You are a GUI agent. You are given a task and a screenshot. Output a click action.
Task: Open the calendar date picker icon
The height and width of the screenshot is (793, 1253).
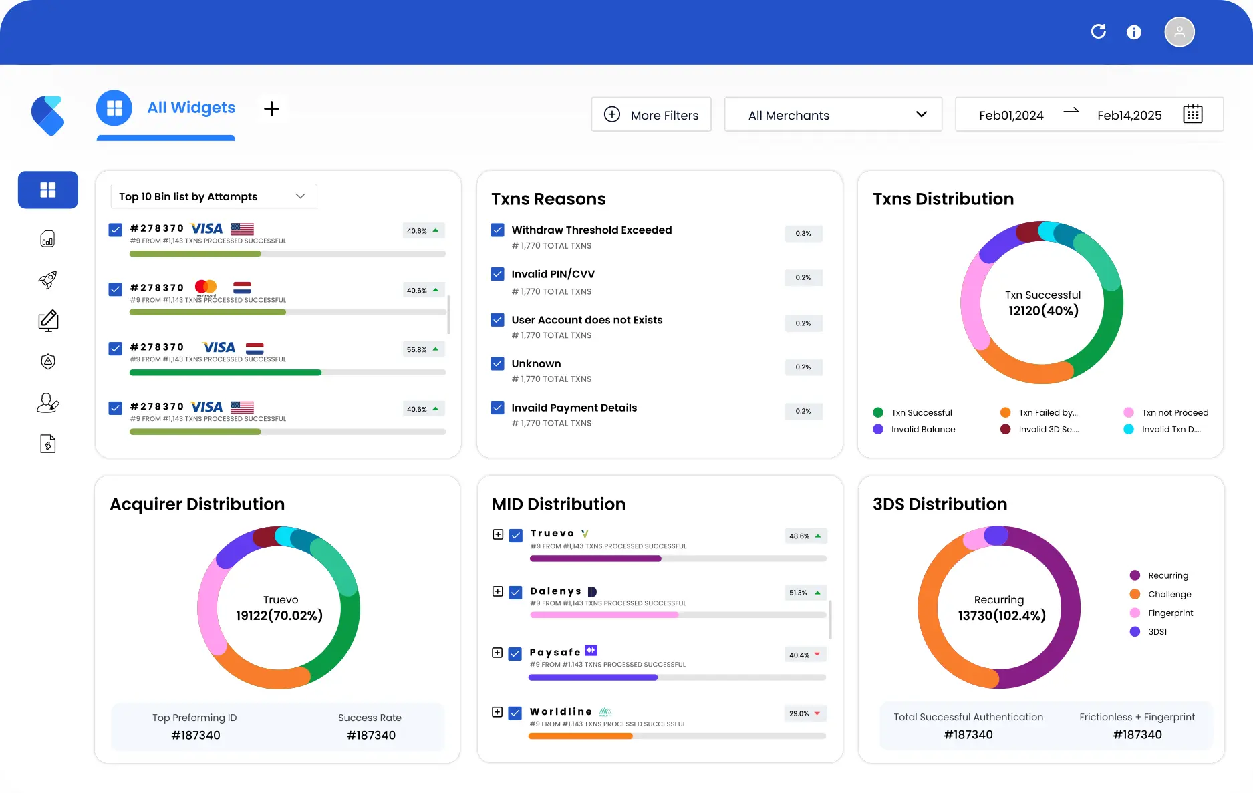(1193, 114)
